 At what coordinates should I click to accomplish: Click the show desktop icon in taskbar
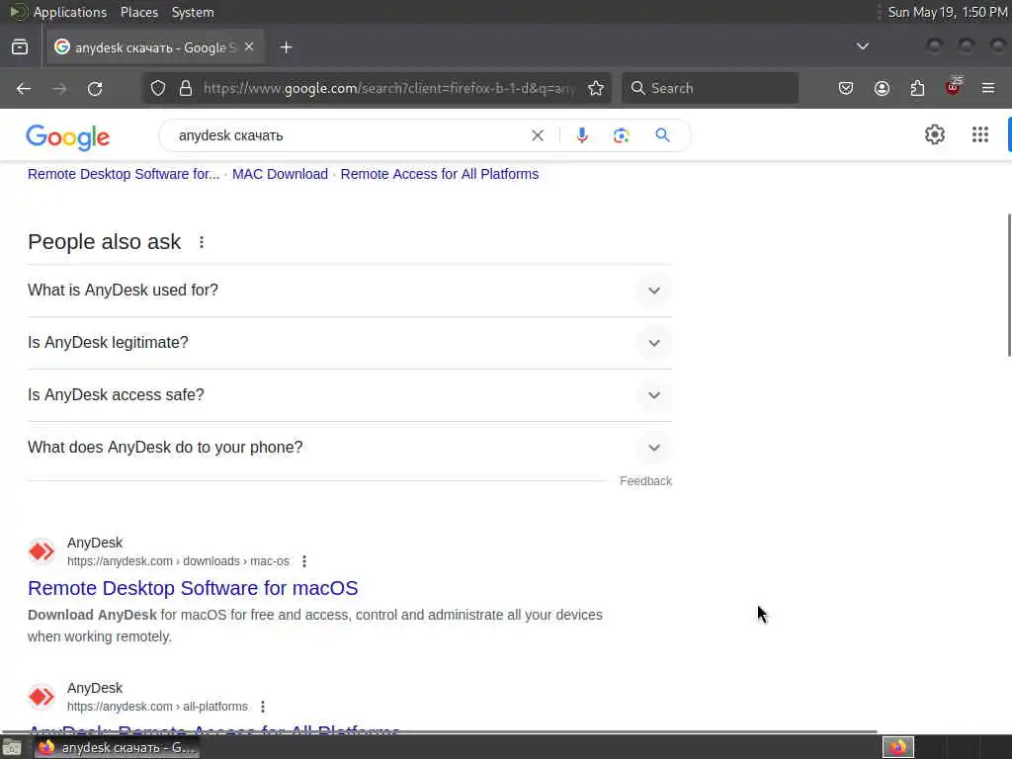[12, 748]
